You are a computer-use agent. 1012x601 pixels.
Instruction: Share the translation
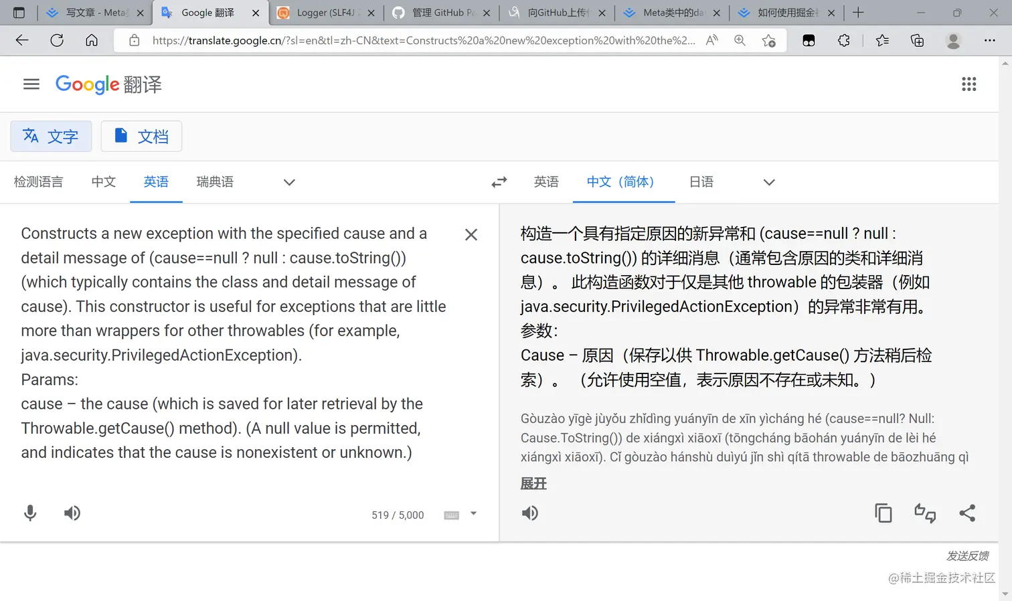click(967, 513)
